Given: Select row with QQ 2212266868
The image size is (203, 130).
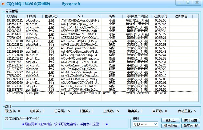Looking at the screenshot, I should [99, 93].
